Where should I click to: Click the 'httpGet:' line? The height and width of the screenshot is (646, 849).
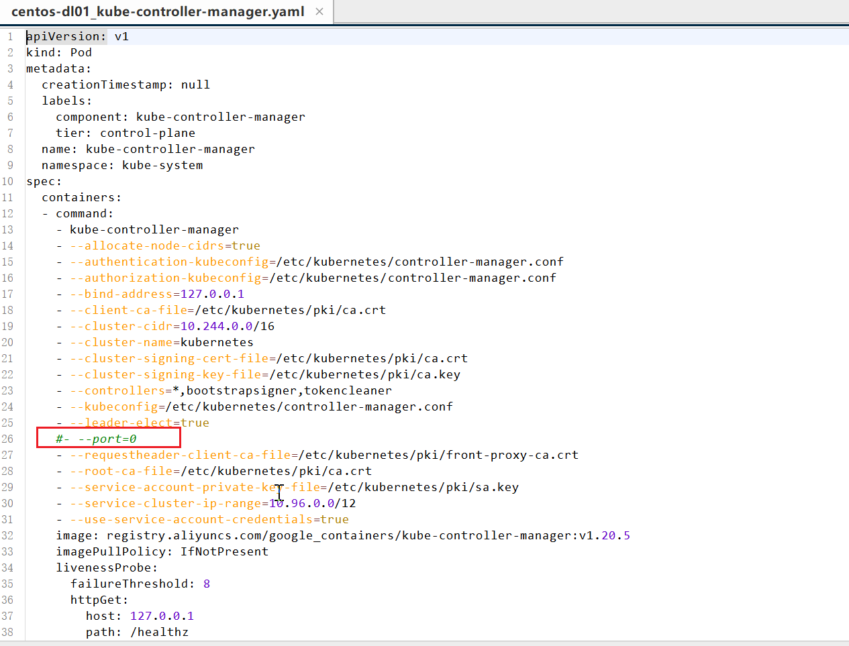coord(99,600)
